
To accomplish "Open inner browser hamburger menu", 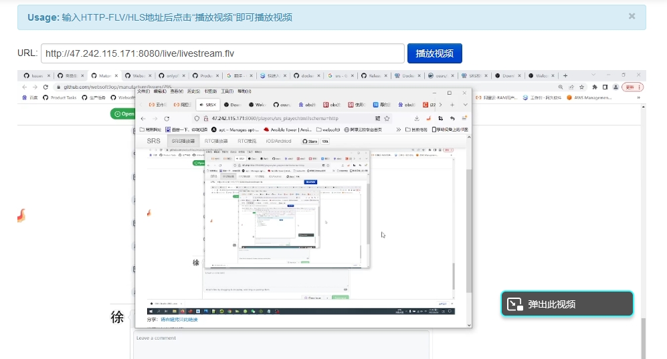I will tap(464, 118).
